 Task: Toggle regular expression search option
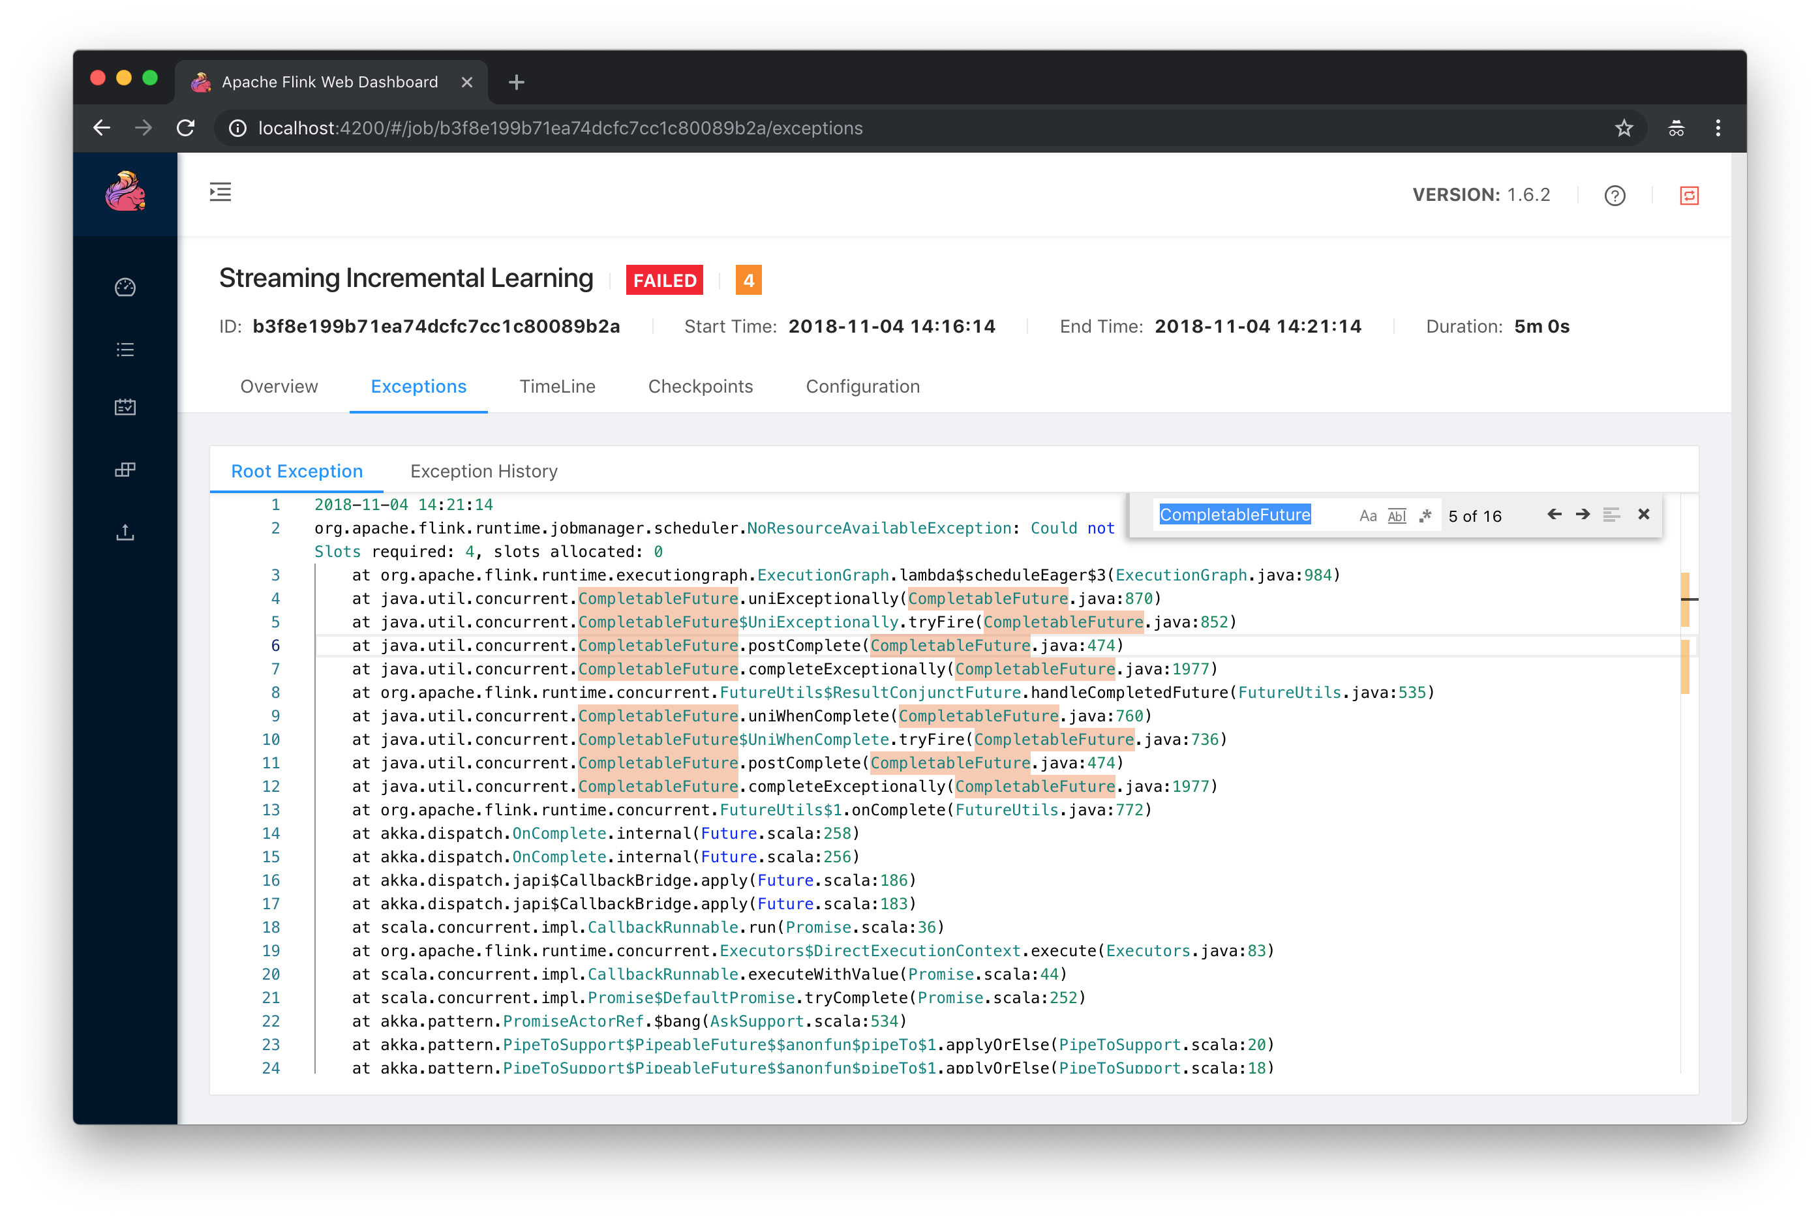(1425, 515)
